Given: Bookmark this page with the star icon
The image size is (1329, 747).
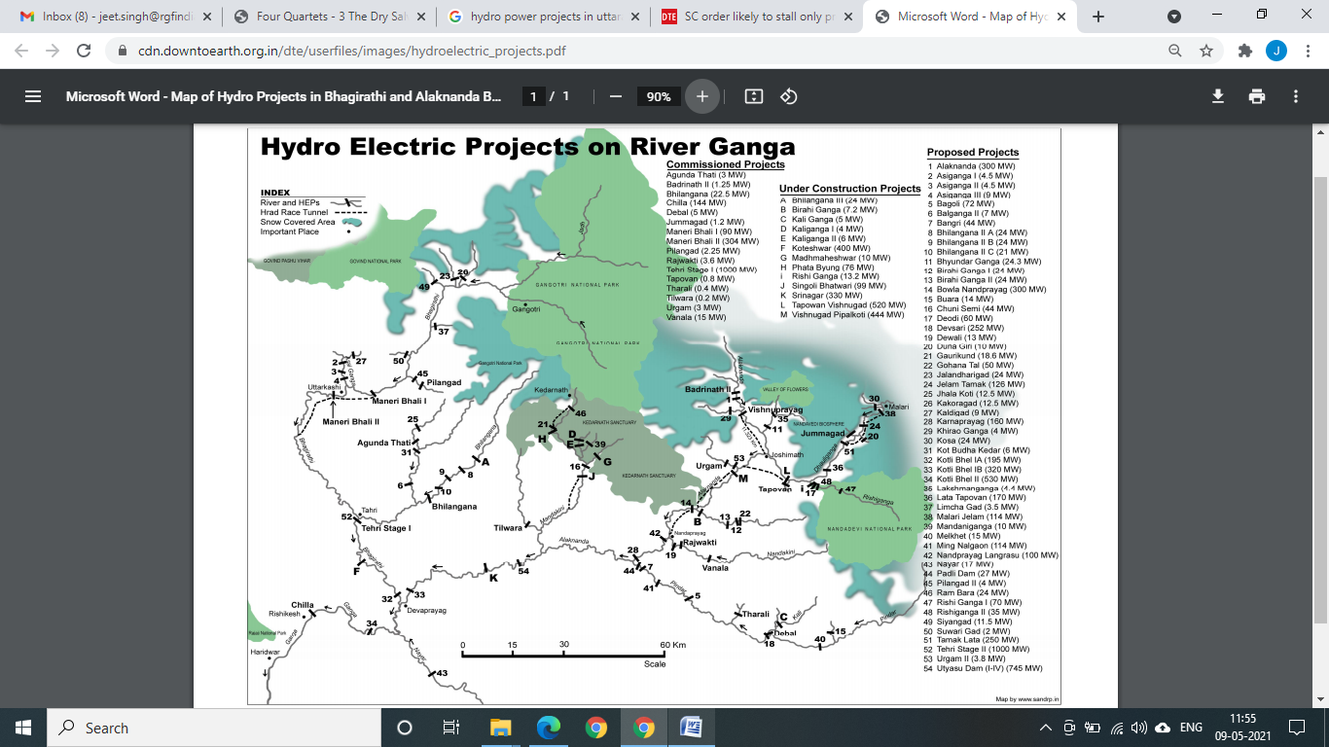Looking at the screenshot, I should click(1206, 51).
